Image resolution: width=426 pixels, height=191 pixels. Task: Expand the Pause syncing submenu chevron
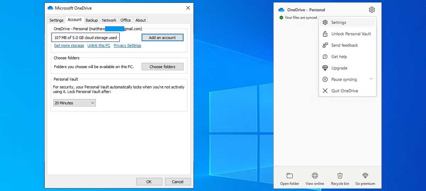point(371,79)
